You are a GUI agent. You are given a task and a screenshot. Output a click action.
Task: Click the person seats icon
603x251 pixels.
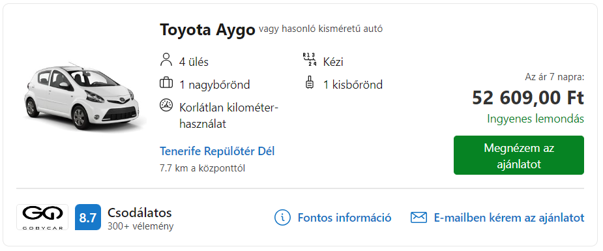coord(166,61)
